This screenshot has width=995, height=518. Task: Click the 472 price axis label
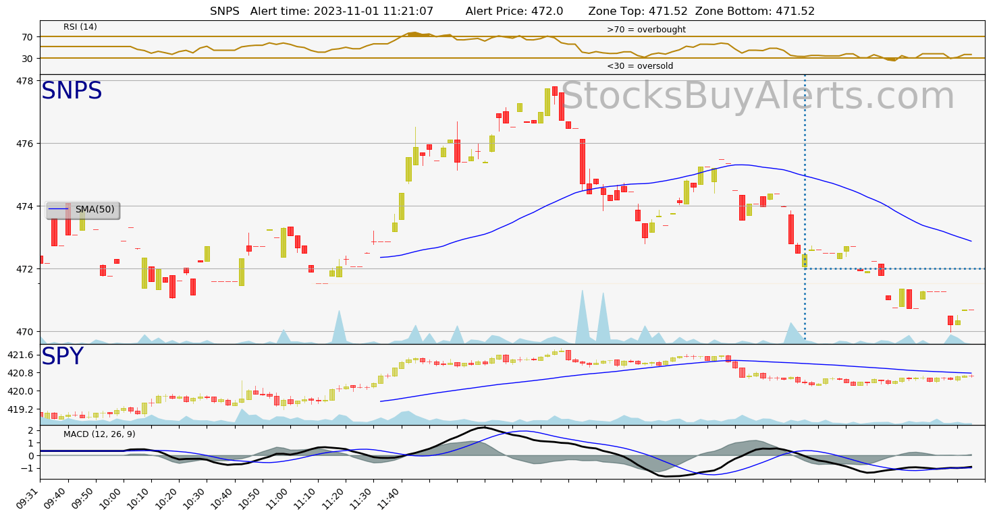pos(26,269)
